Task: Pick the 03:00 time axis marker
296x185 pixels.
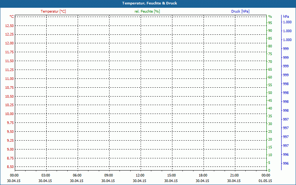Action: [46, 175]
